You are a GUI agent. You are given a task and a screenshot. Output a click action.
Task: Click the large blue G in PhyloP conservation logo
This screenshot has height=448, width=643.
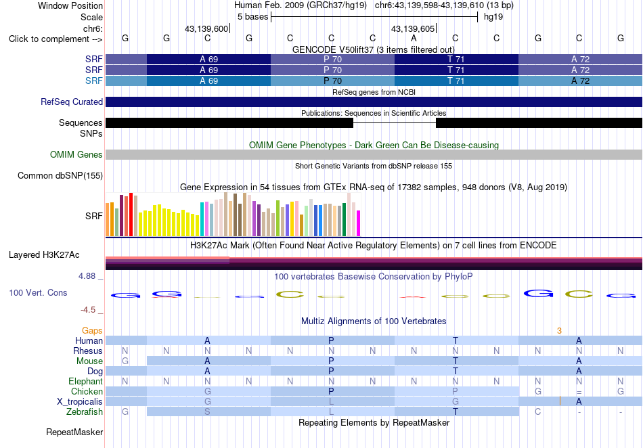538,294
